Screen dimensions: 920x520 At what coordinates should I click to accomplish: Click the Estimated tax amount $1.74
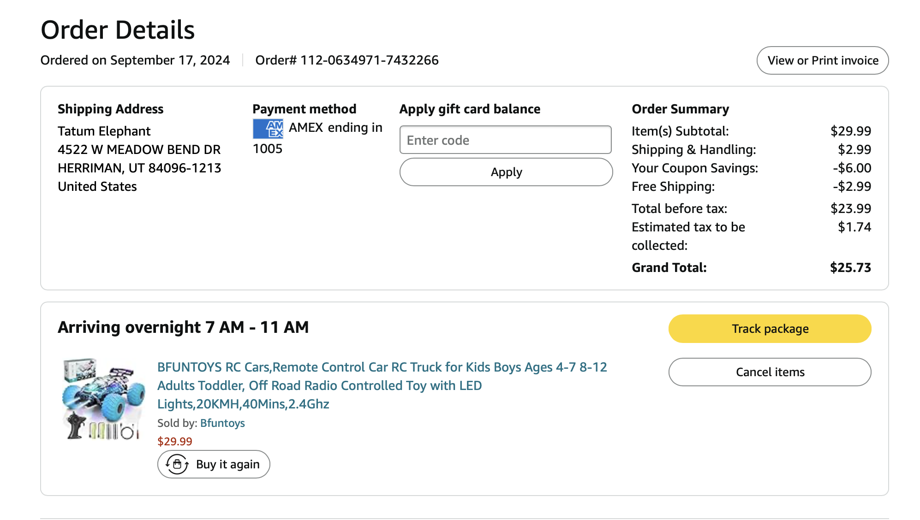click(x=854, y=227)
